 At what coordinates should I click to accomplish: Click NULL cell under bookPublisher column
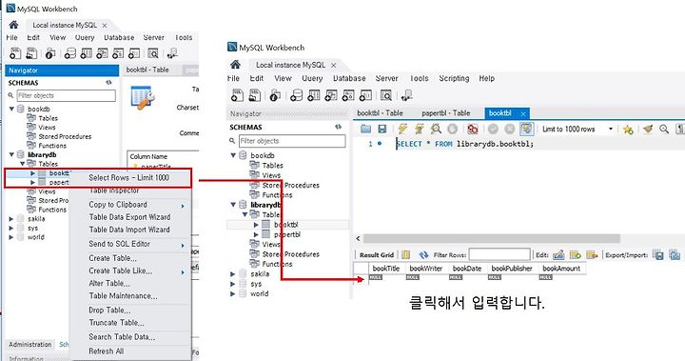494,277
